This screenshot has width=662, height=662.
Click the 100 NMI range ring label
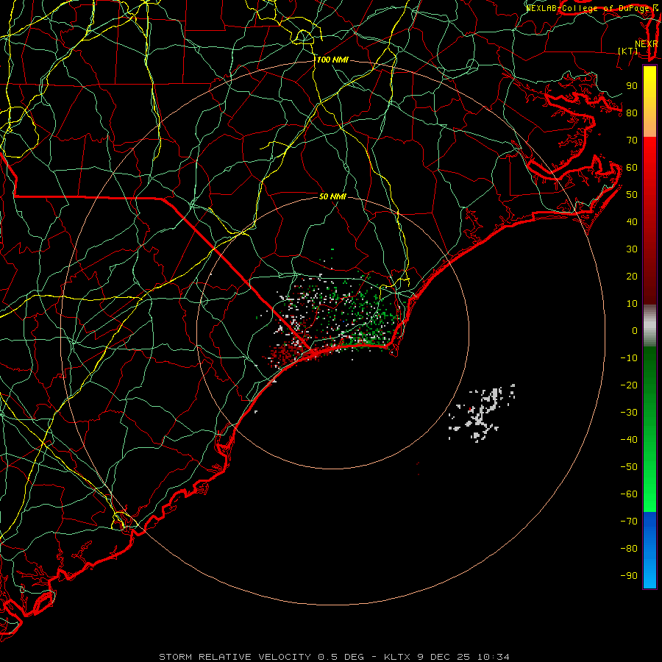tap(332, 60)
